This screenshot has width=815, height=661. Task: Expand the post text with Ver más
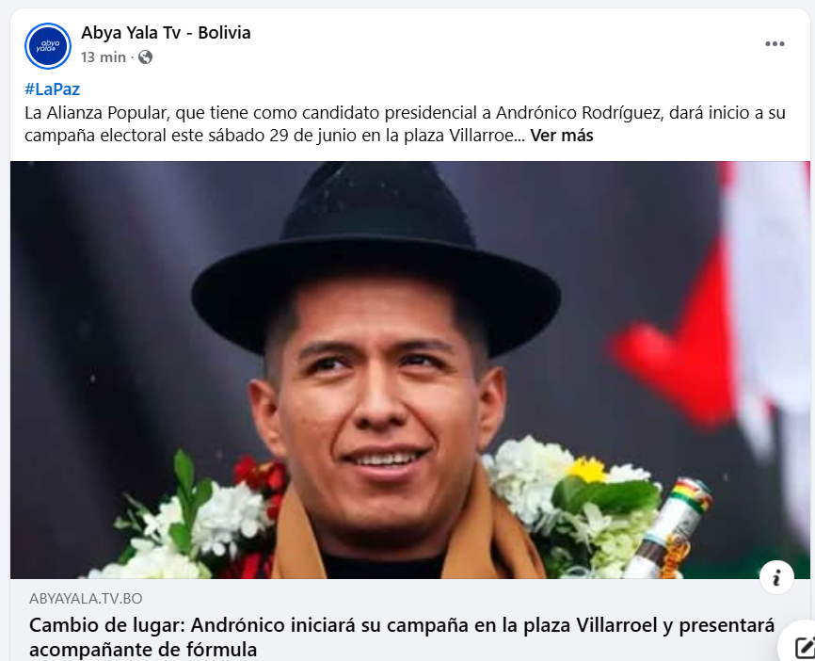(561, 136)
